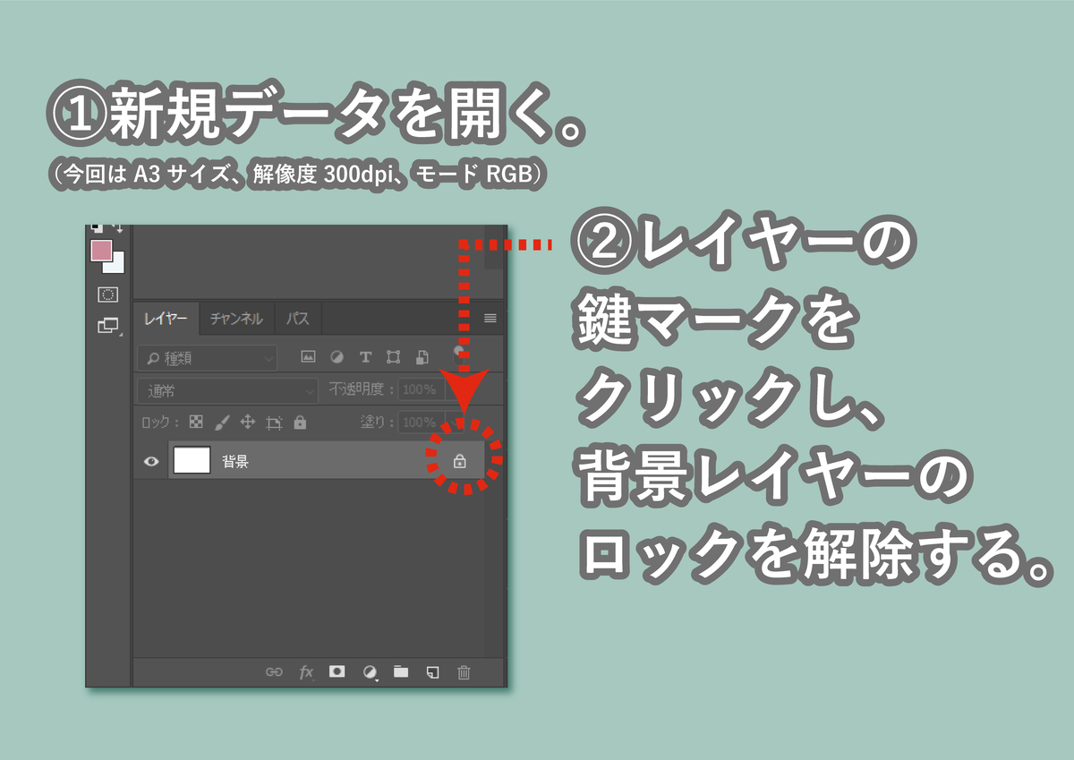Screen dimensions: 1074x760
Task: Create a new layer icon
Action: [x=432, y=672]
